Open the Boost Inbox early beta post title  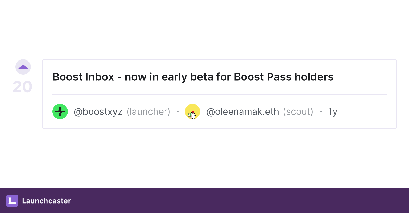tap(193, 77)
